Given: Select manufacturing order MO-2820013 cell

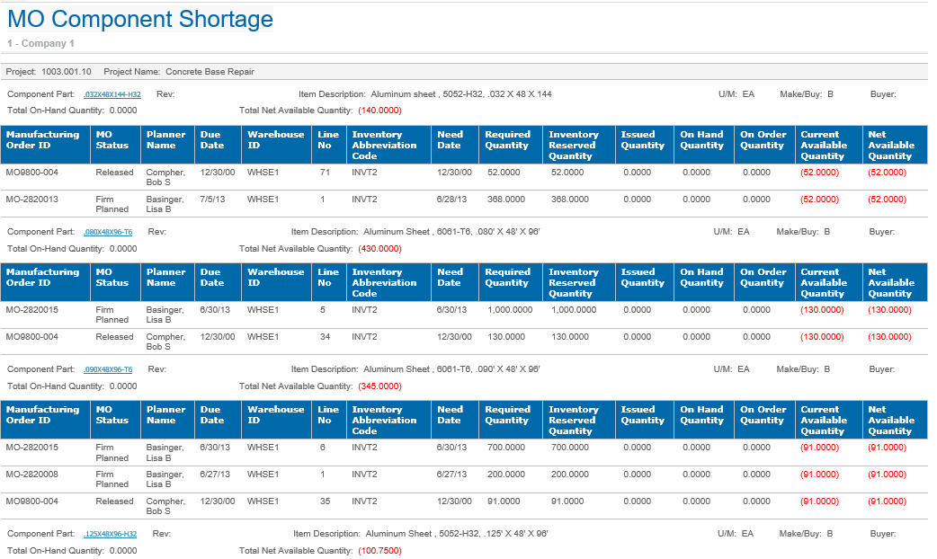Looking at the screenshot, I should (x=32, y=200).
